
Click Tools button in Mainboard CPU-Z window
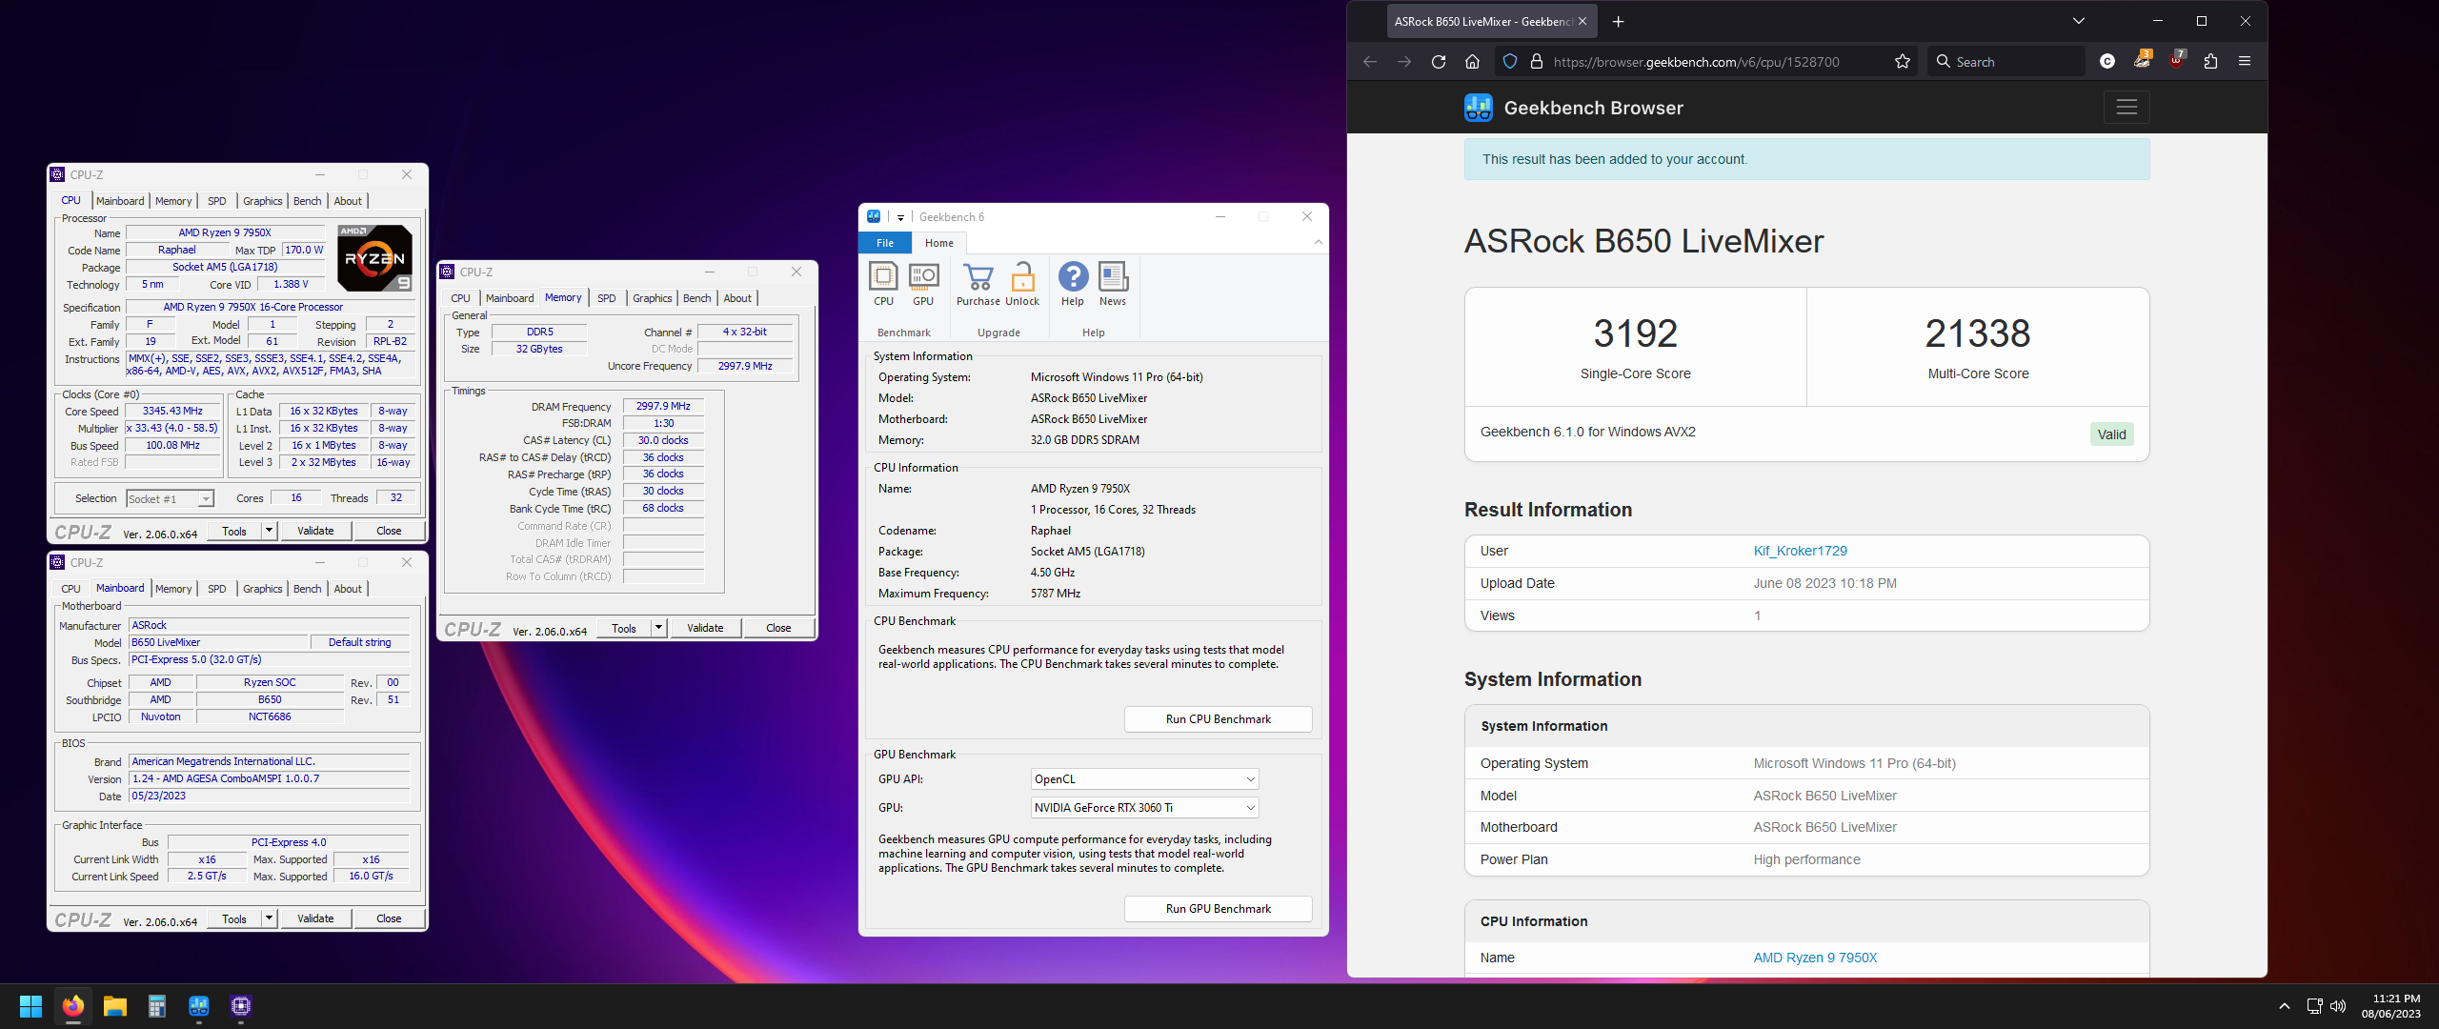tap(234, 918)
